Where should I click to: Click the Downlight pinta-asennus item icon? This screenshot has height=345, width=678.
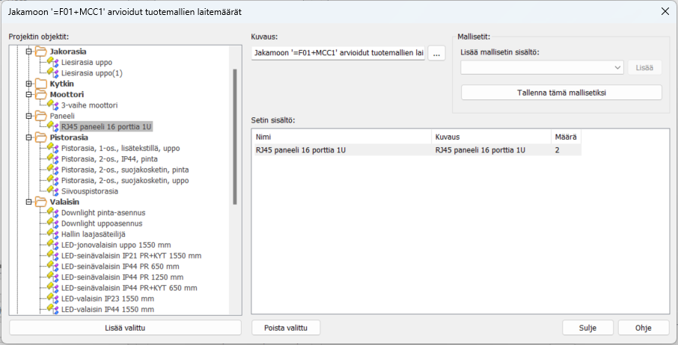(52, 213)
